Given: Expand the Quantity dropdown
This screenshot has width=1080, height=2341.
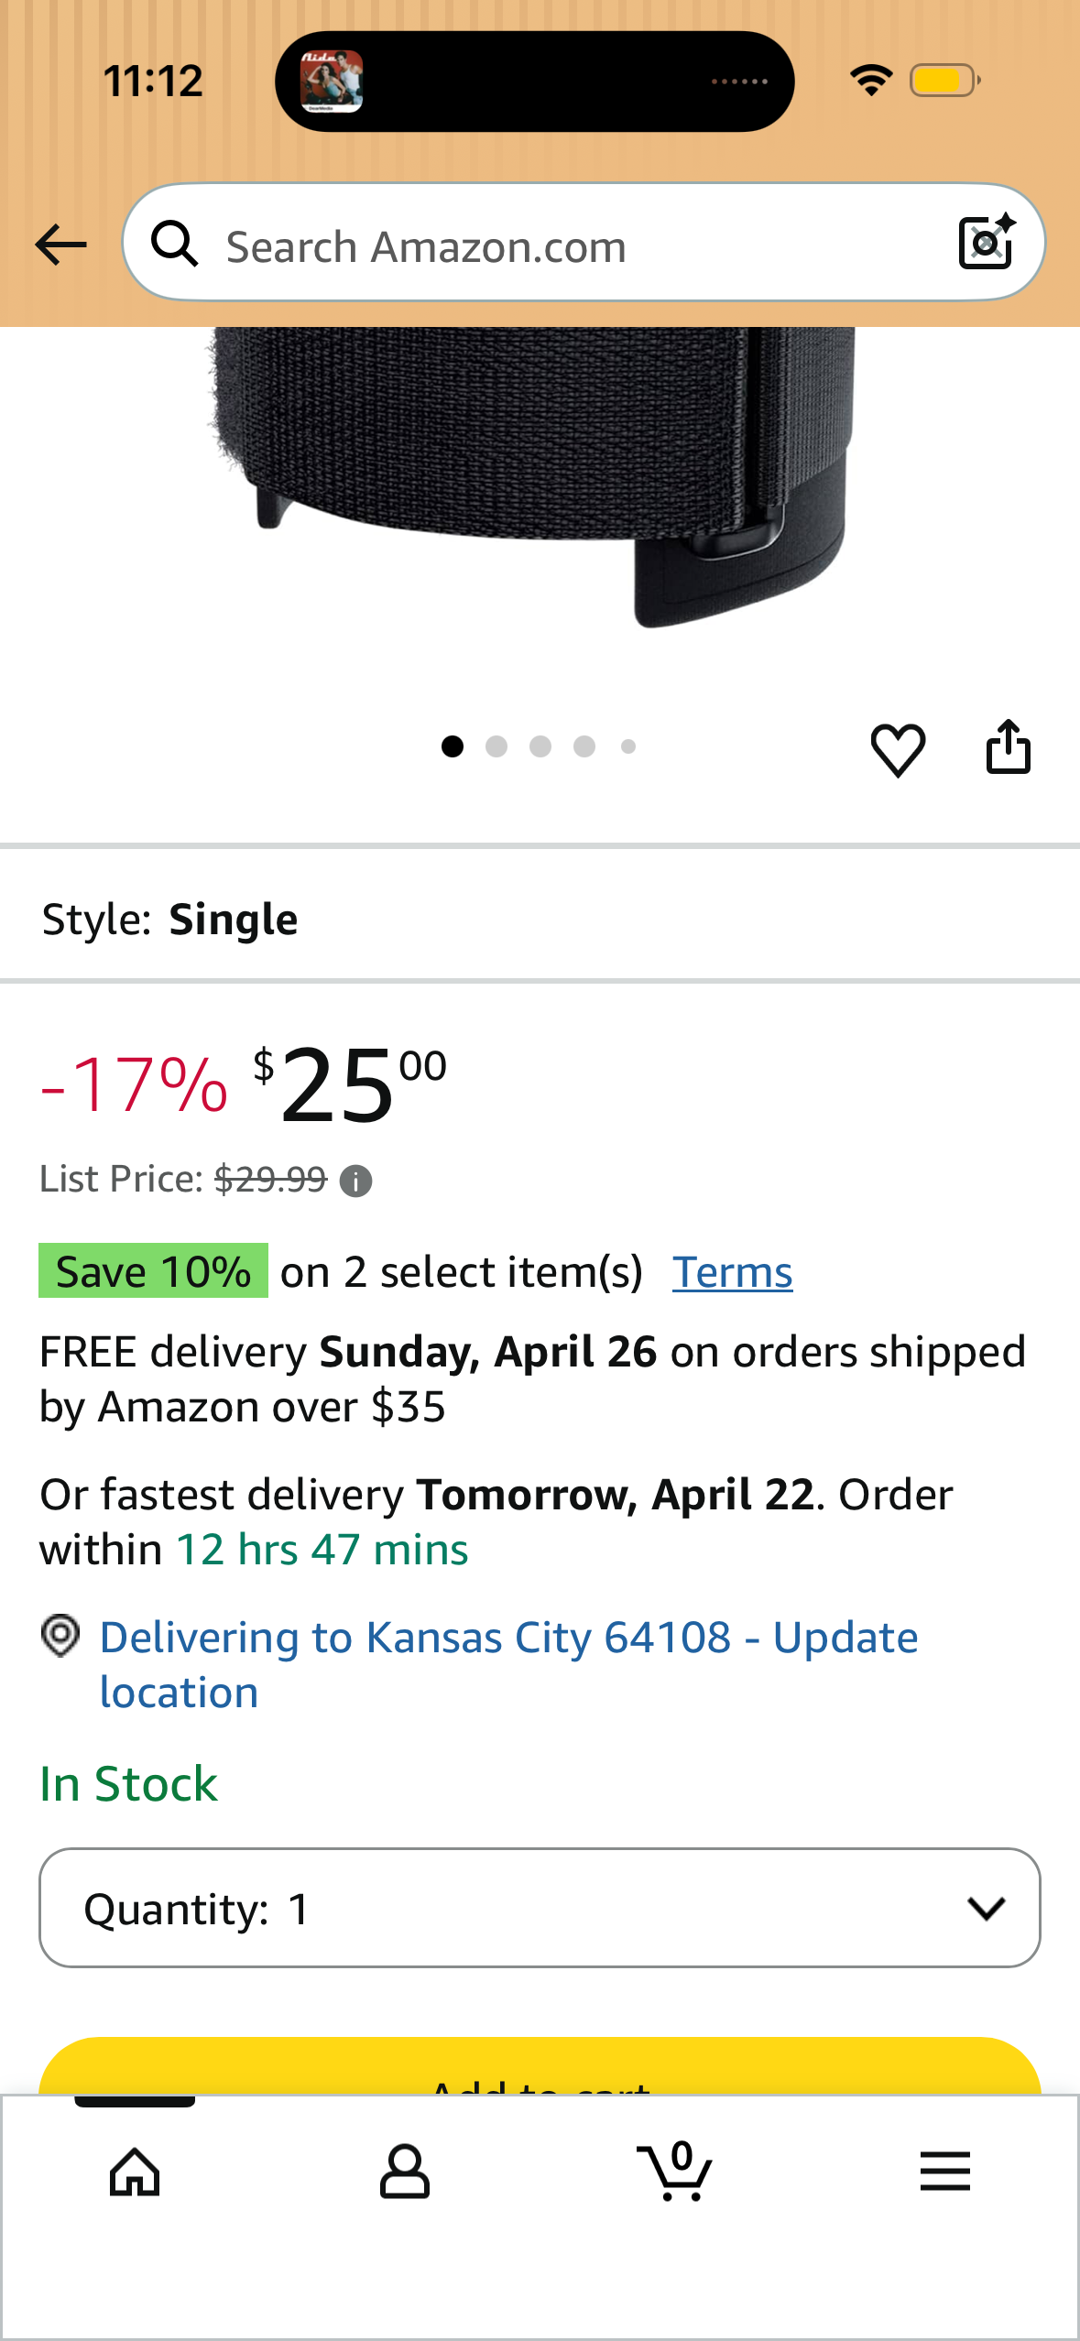Looking at the screenshot, I should [x=540, y=1908].
